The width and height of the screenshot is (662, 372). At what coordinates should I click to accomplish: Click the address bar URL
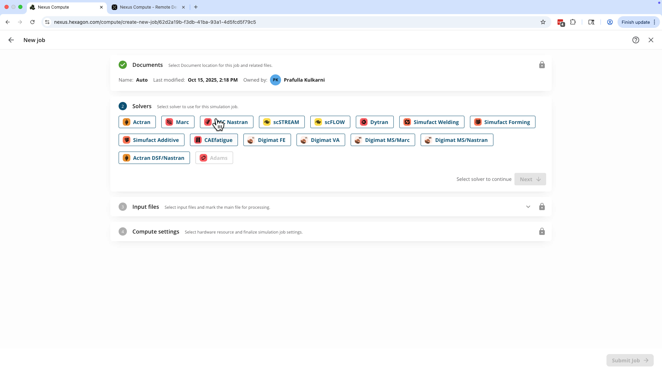[x=155, y=22]
